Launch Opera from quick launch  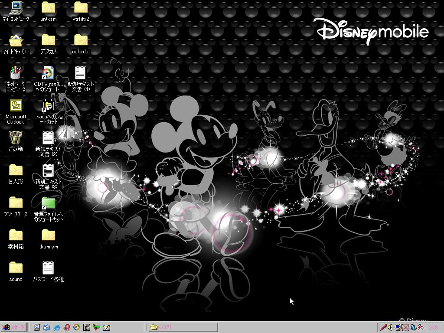67,327
